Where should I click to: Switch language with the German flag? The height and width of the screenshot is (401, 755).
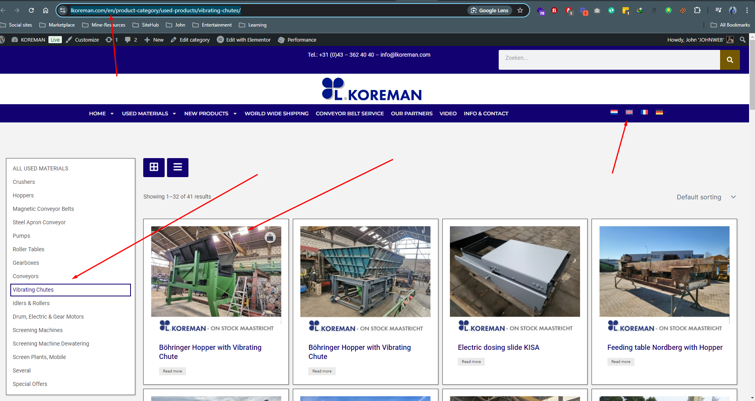point(659,112)
